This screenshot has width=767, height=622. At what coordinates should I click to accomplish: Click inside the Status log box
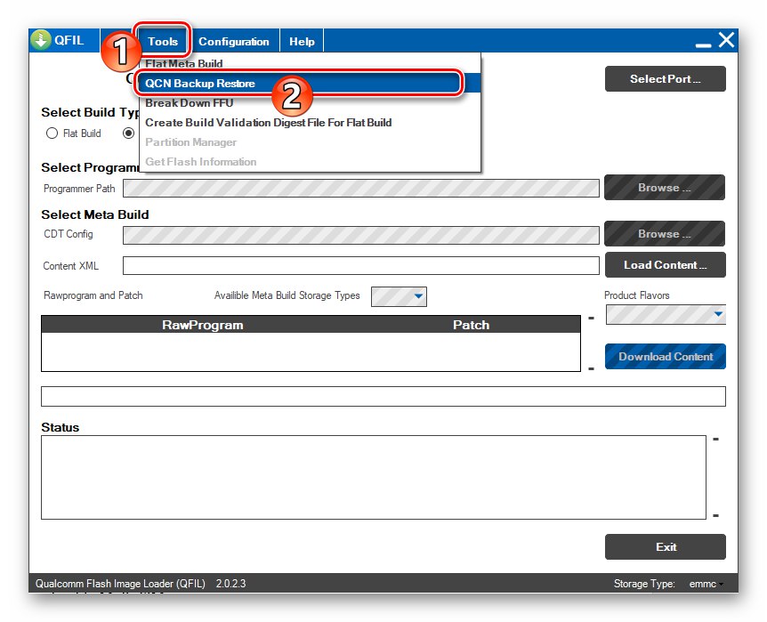tap(374, 478)
